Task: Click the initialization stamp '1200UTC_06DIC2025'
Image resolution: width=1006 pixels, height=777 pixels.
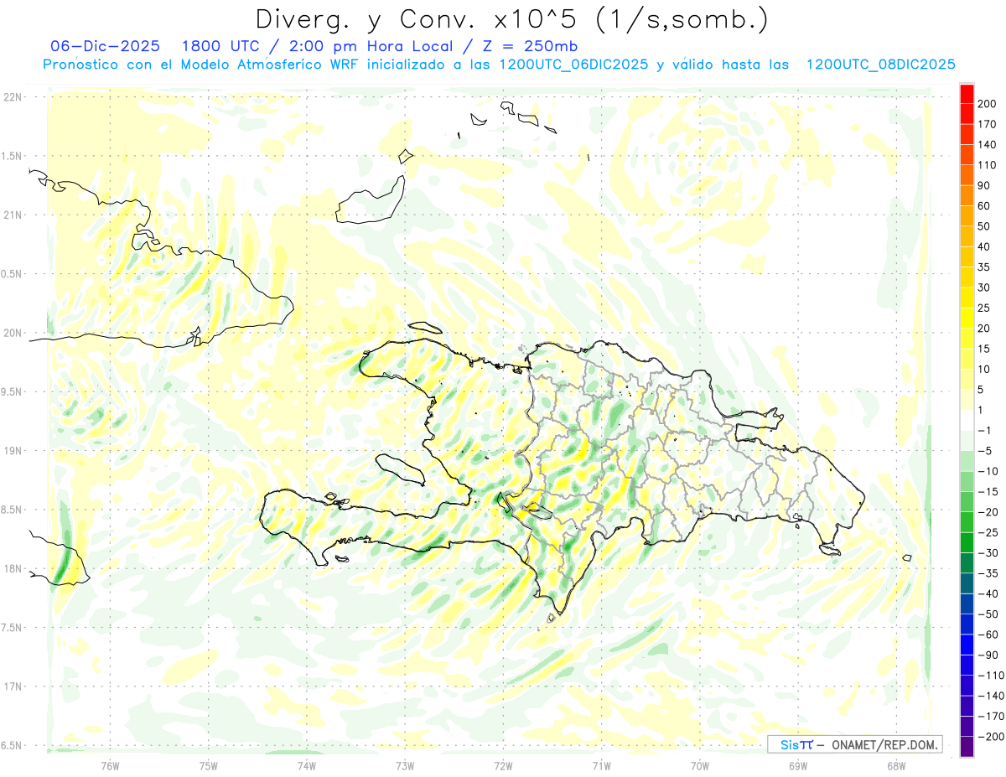Action: (x=573, y=65)
